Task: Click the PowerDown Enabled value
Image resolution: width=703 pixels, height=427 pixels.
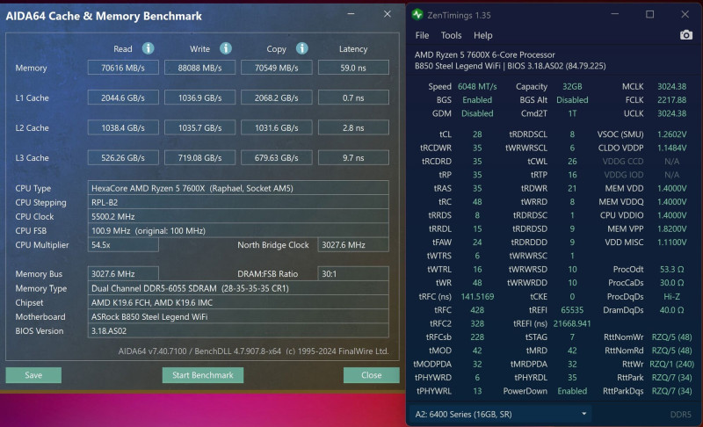Action: (x=572, y=391)
